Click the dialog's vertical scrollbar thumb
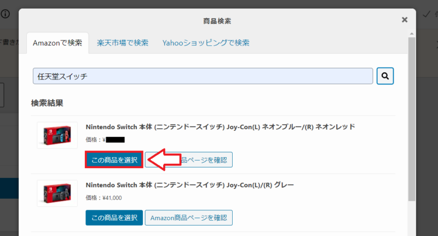 (412, 119)
